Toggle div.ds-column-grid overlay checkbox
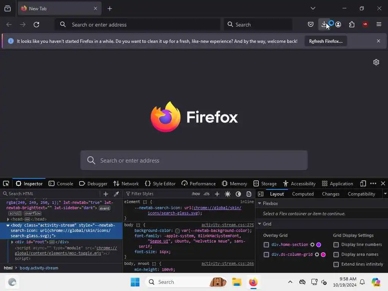The width and height of the screenshot is (388, 291). click(266, 255)
